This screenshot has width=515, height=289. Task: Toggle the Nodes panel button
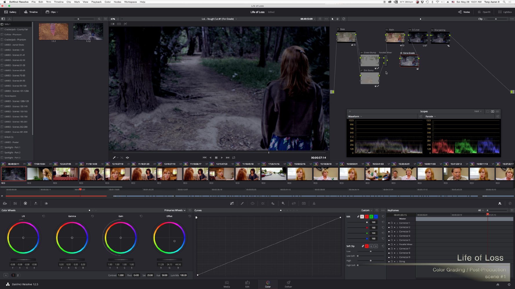click(464, 12)
